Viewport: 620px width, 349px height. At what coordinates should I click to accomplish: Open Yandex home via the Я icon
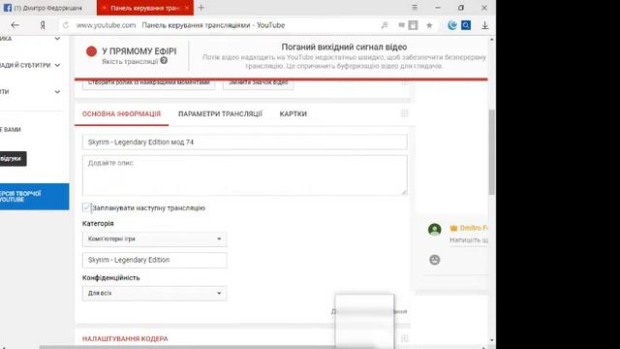click(x=43, y=25)
